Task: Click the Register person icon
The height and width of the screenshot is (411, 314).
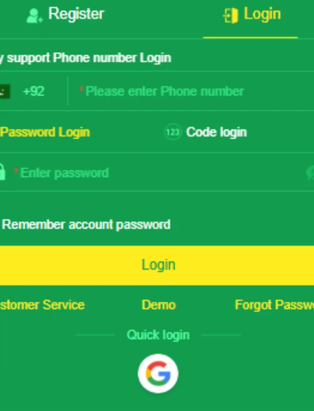Action: [34, 15]
